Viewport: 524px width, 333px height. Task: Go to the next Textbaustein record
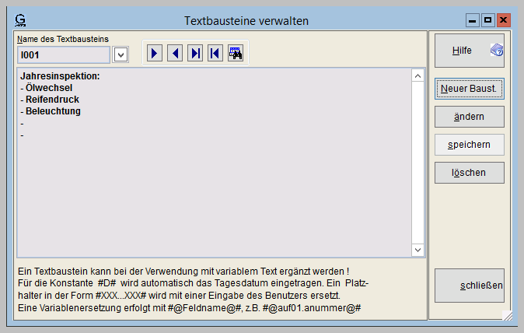point(155,53)
